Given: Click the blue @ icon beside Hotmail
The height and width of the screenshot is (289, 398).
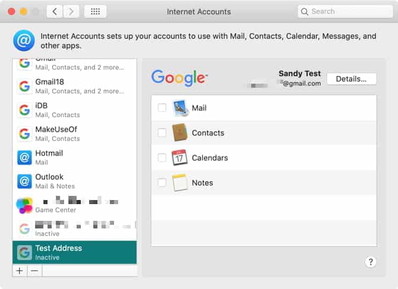Looking at the screenshot, I should tap(24, 157).
